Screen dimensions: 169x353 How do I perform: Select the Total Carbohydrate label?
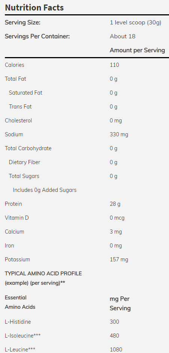[x=28, y=148]
